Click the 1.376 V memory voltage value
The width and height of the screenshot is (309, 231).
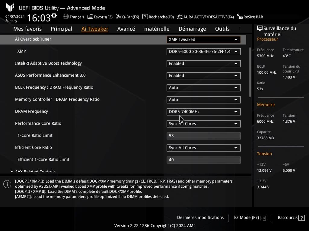[289, 122]
